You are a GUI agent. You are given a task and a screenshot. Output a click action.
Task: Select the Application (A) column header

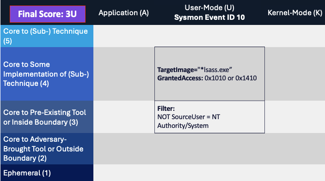point(123,13)
